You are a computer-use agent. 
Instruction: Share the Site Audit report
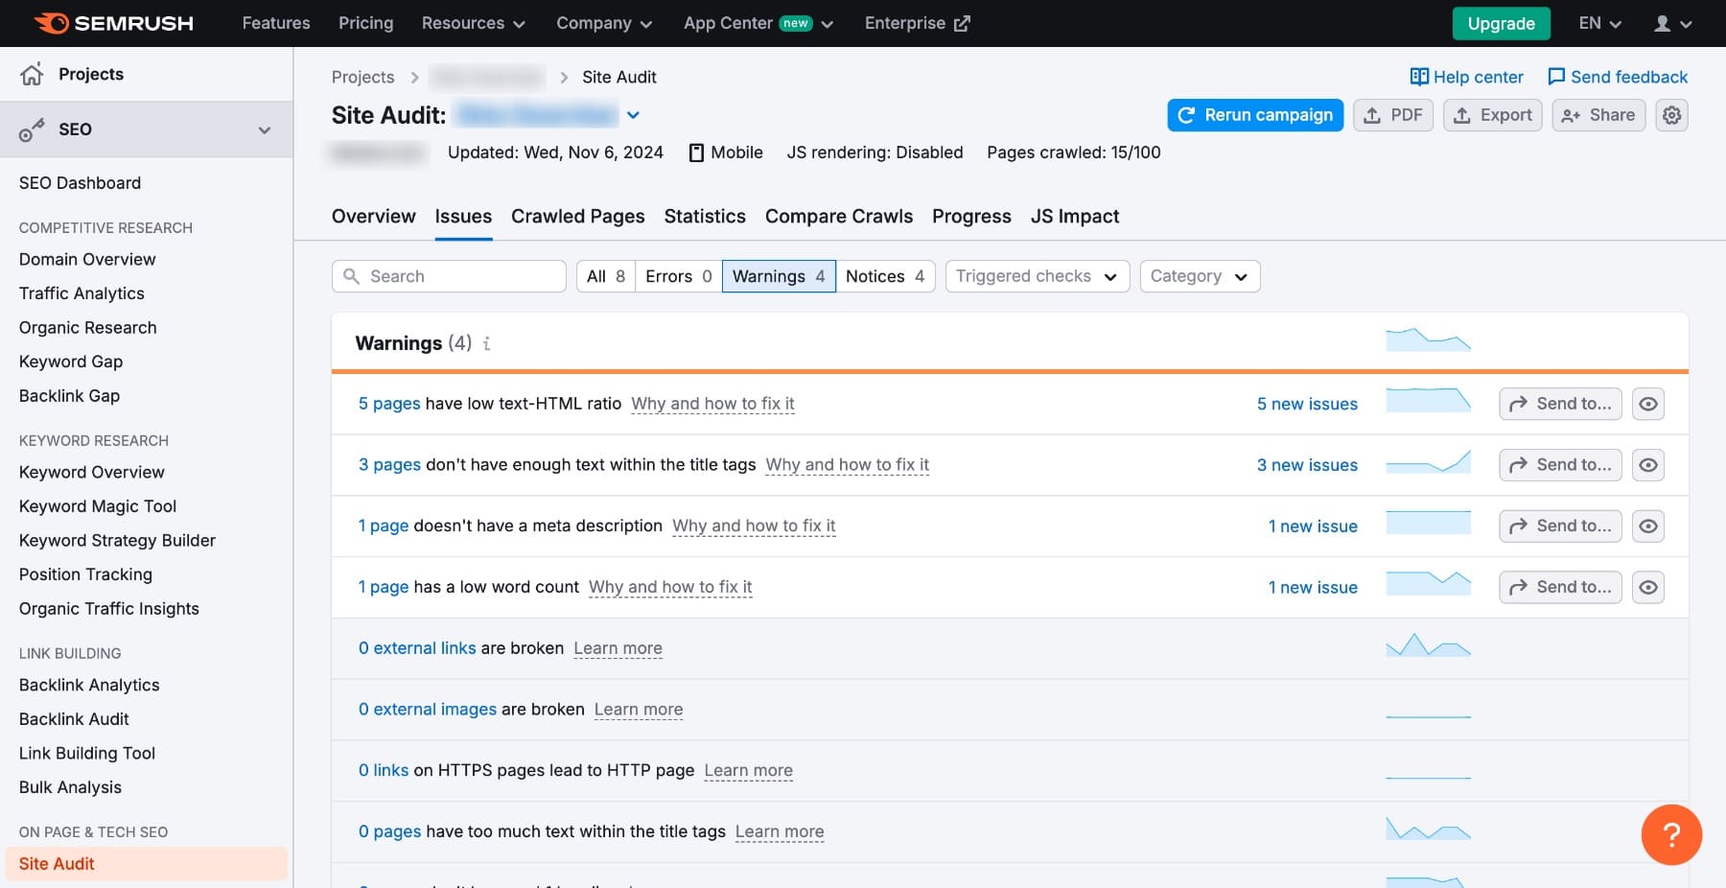(x=1598, y=114)
